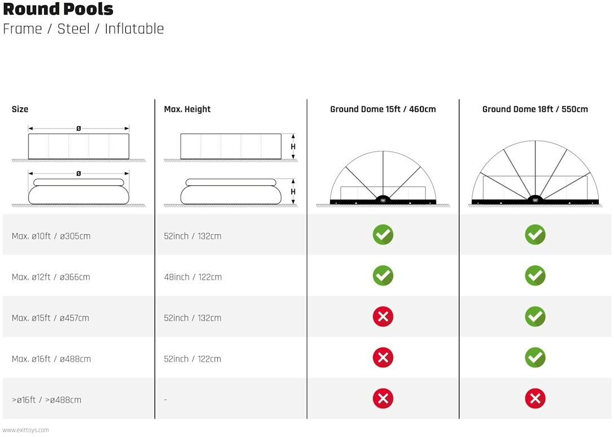Screen dimensions: 614x437
Task: Click the Max. Height column header
Action: click(x=187, y=109)
